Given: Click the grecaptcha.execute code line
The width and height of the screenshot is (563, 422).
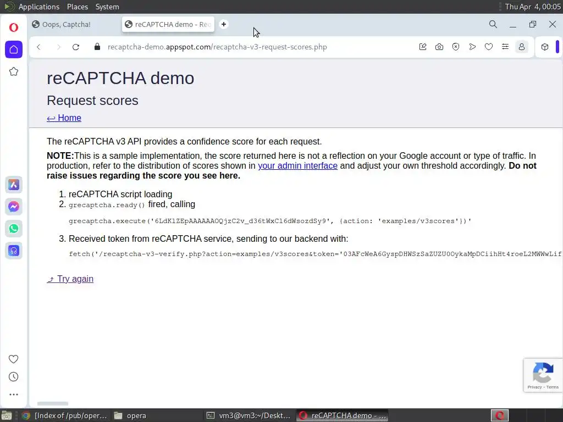Looking at the screenshot, I should point(269,221).
